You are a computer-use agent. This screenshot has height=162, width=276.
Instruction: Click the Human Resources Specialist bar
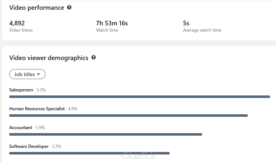[x=128, y=116]
